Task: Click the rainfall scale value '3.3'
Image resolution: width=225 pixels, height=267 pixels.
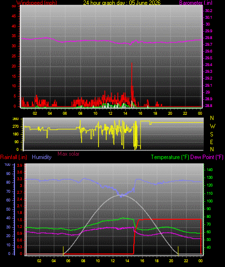Action: tap(20, 179)
